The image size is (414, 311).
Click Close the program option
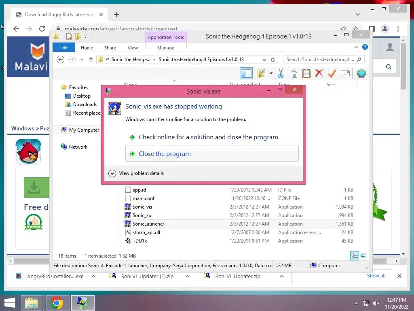[212, 153]
